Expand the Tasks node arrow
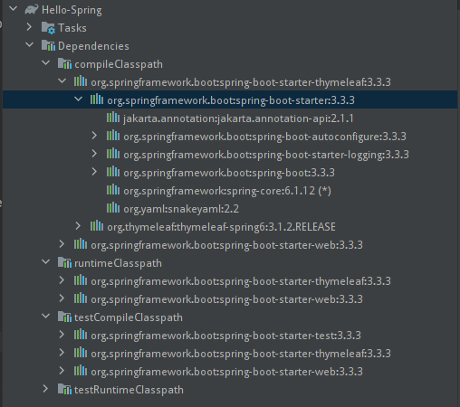The height and width of the screenshot is (407, 460). point(29,27)
